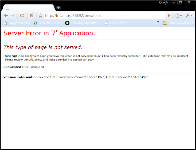Open the Suggested Sites bookmark
This screenshot has height=150, width=196.
tap(17, 23)
